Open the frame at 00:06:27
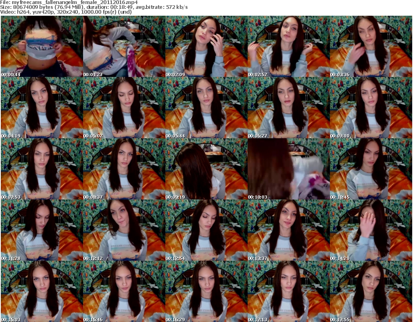The height and width of the screenshot is (322, 413). (x=288, y=108)
